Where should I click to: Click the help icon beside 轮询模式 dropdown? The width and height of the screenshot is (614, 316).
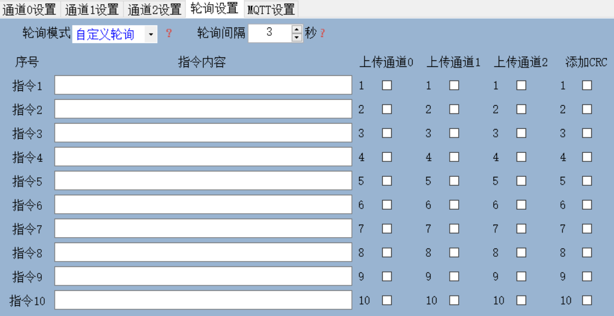point(169,33)
